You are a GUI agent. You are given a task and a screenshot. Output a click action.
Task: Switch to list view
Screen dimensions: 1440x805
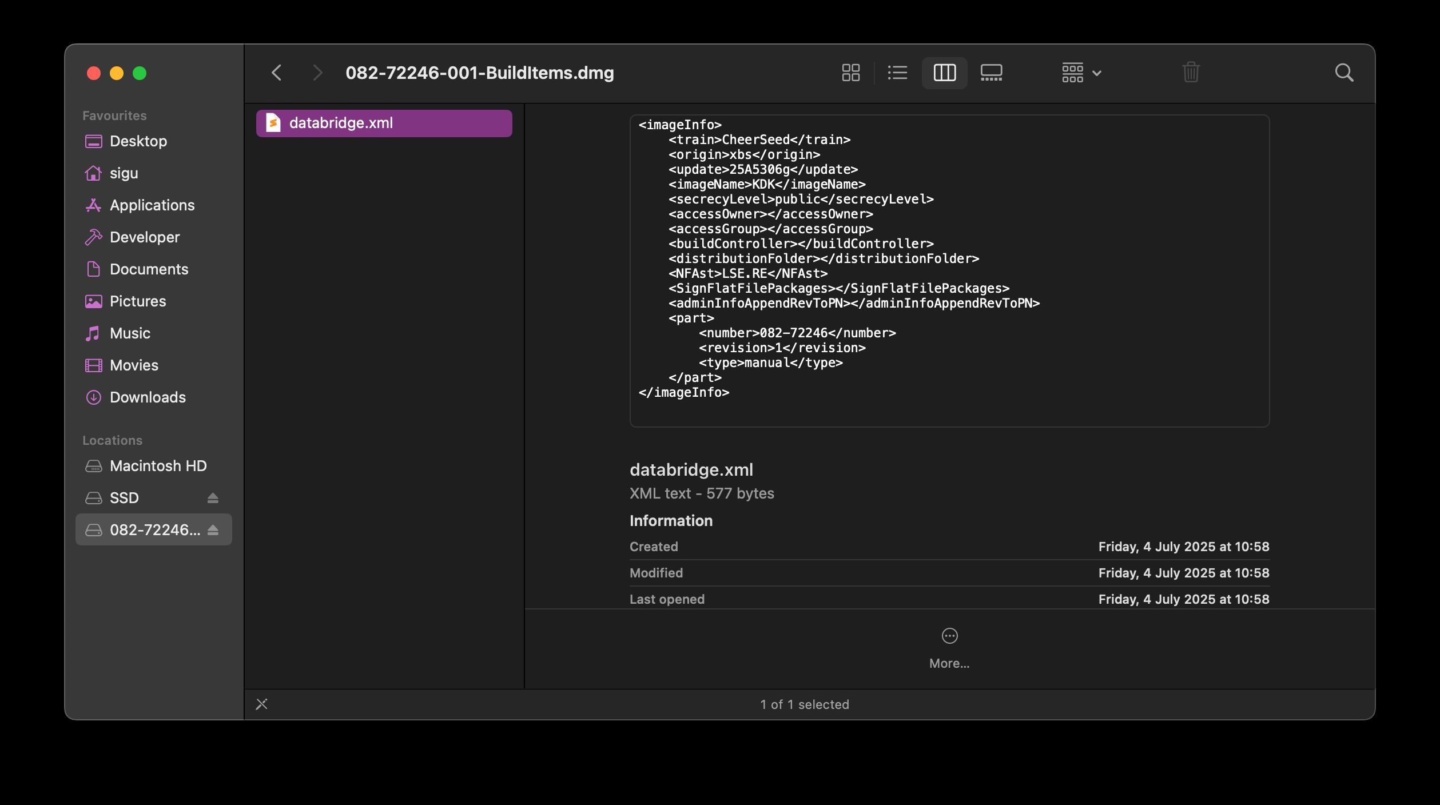tap(897, 73)
